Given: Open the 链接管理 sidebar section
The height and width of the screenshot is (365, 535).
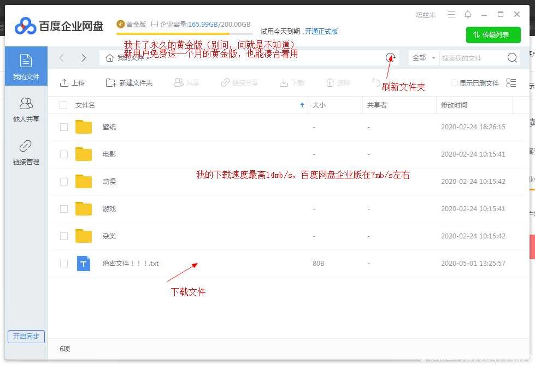Looking at the screenshot, I should tap(26, 152).
